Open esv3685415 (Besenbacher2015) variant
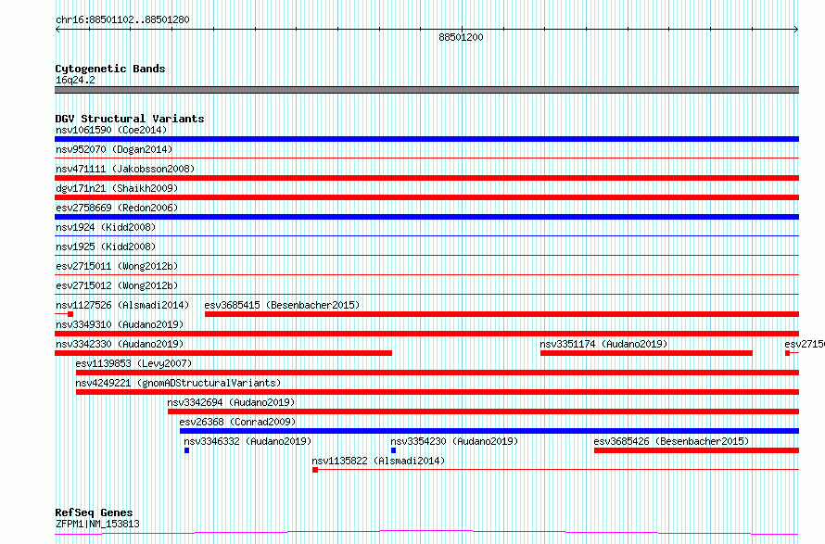The height and width of the screenshot is (544, 825). (x=282, y=305)
